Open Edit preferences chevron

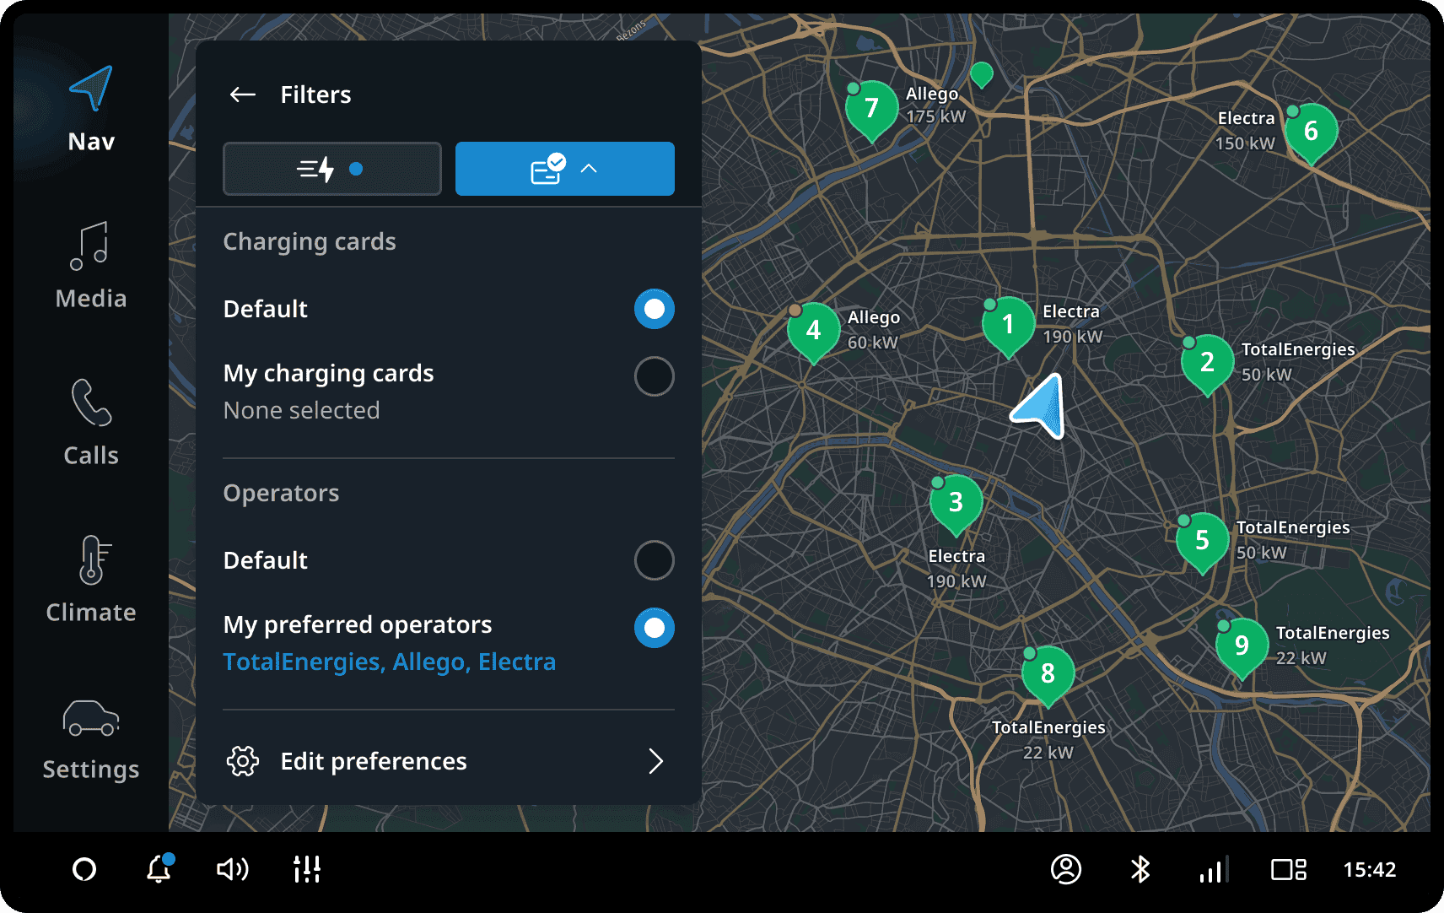point(655,761)
